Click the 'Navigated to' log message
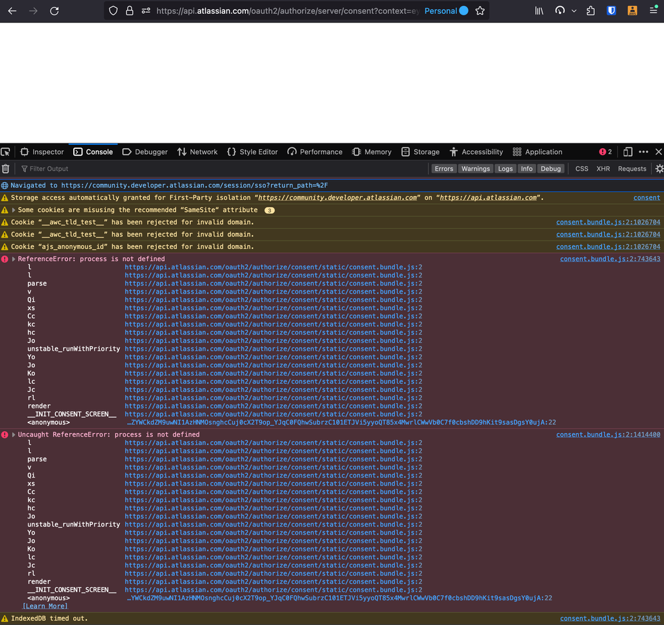 click(x=169, y=185)
